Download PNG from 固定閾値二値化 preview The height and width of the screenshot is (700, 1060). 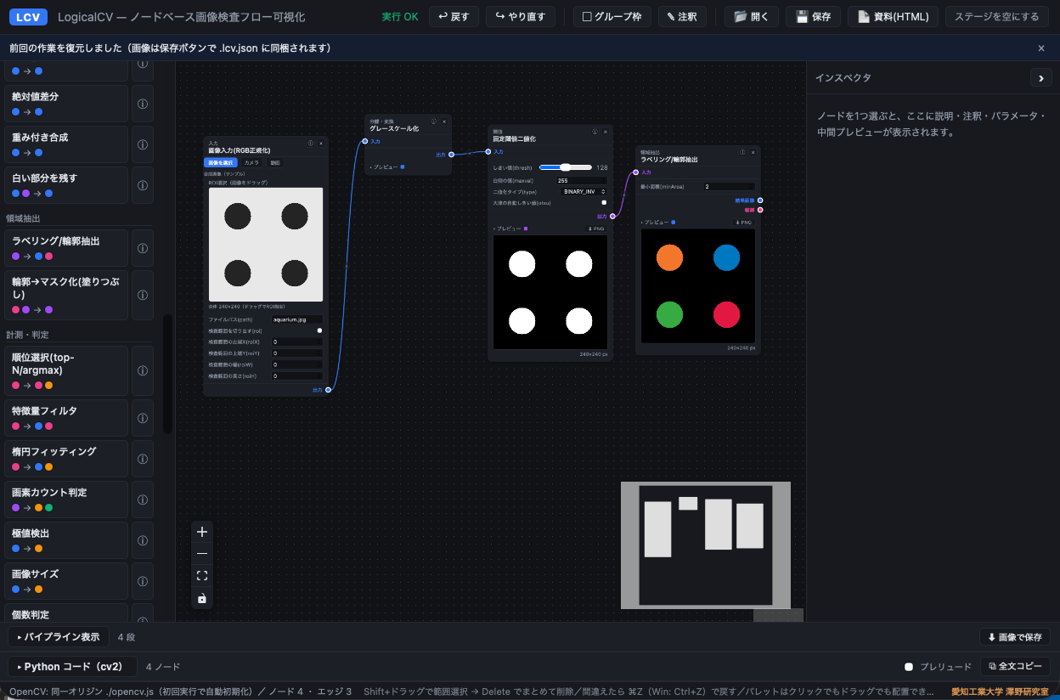point(596,229)
